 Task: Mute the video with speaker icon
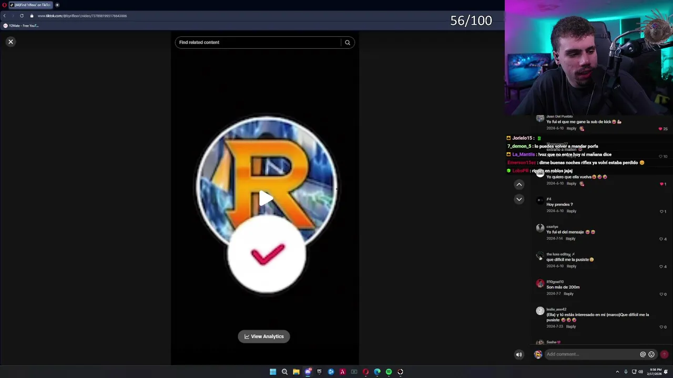[519, 354]
